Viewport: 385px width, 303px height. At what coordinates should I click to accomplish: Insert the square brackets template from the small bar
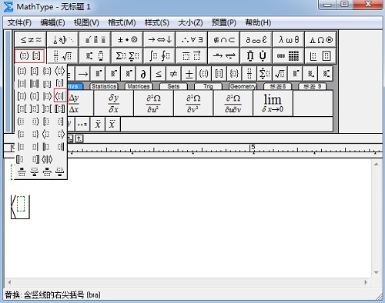click(x=219, y=74)
